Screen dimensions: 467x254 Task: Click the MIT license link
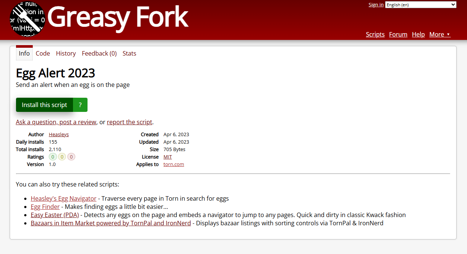coord(168,157)
